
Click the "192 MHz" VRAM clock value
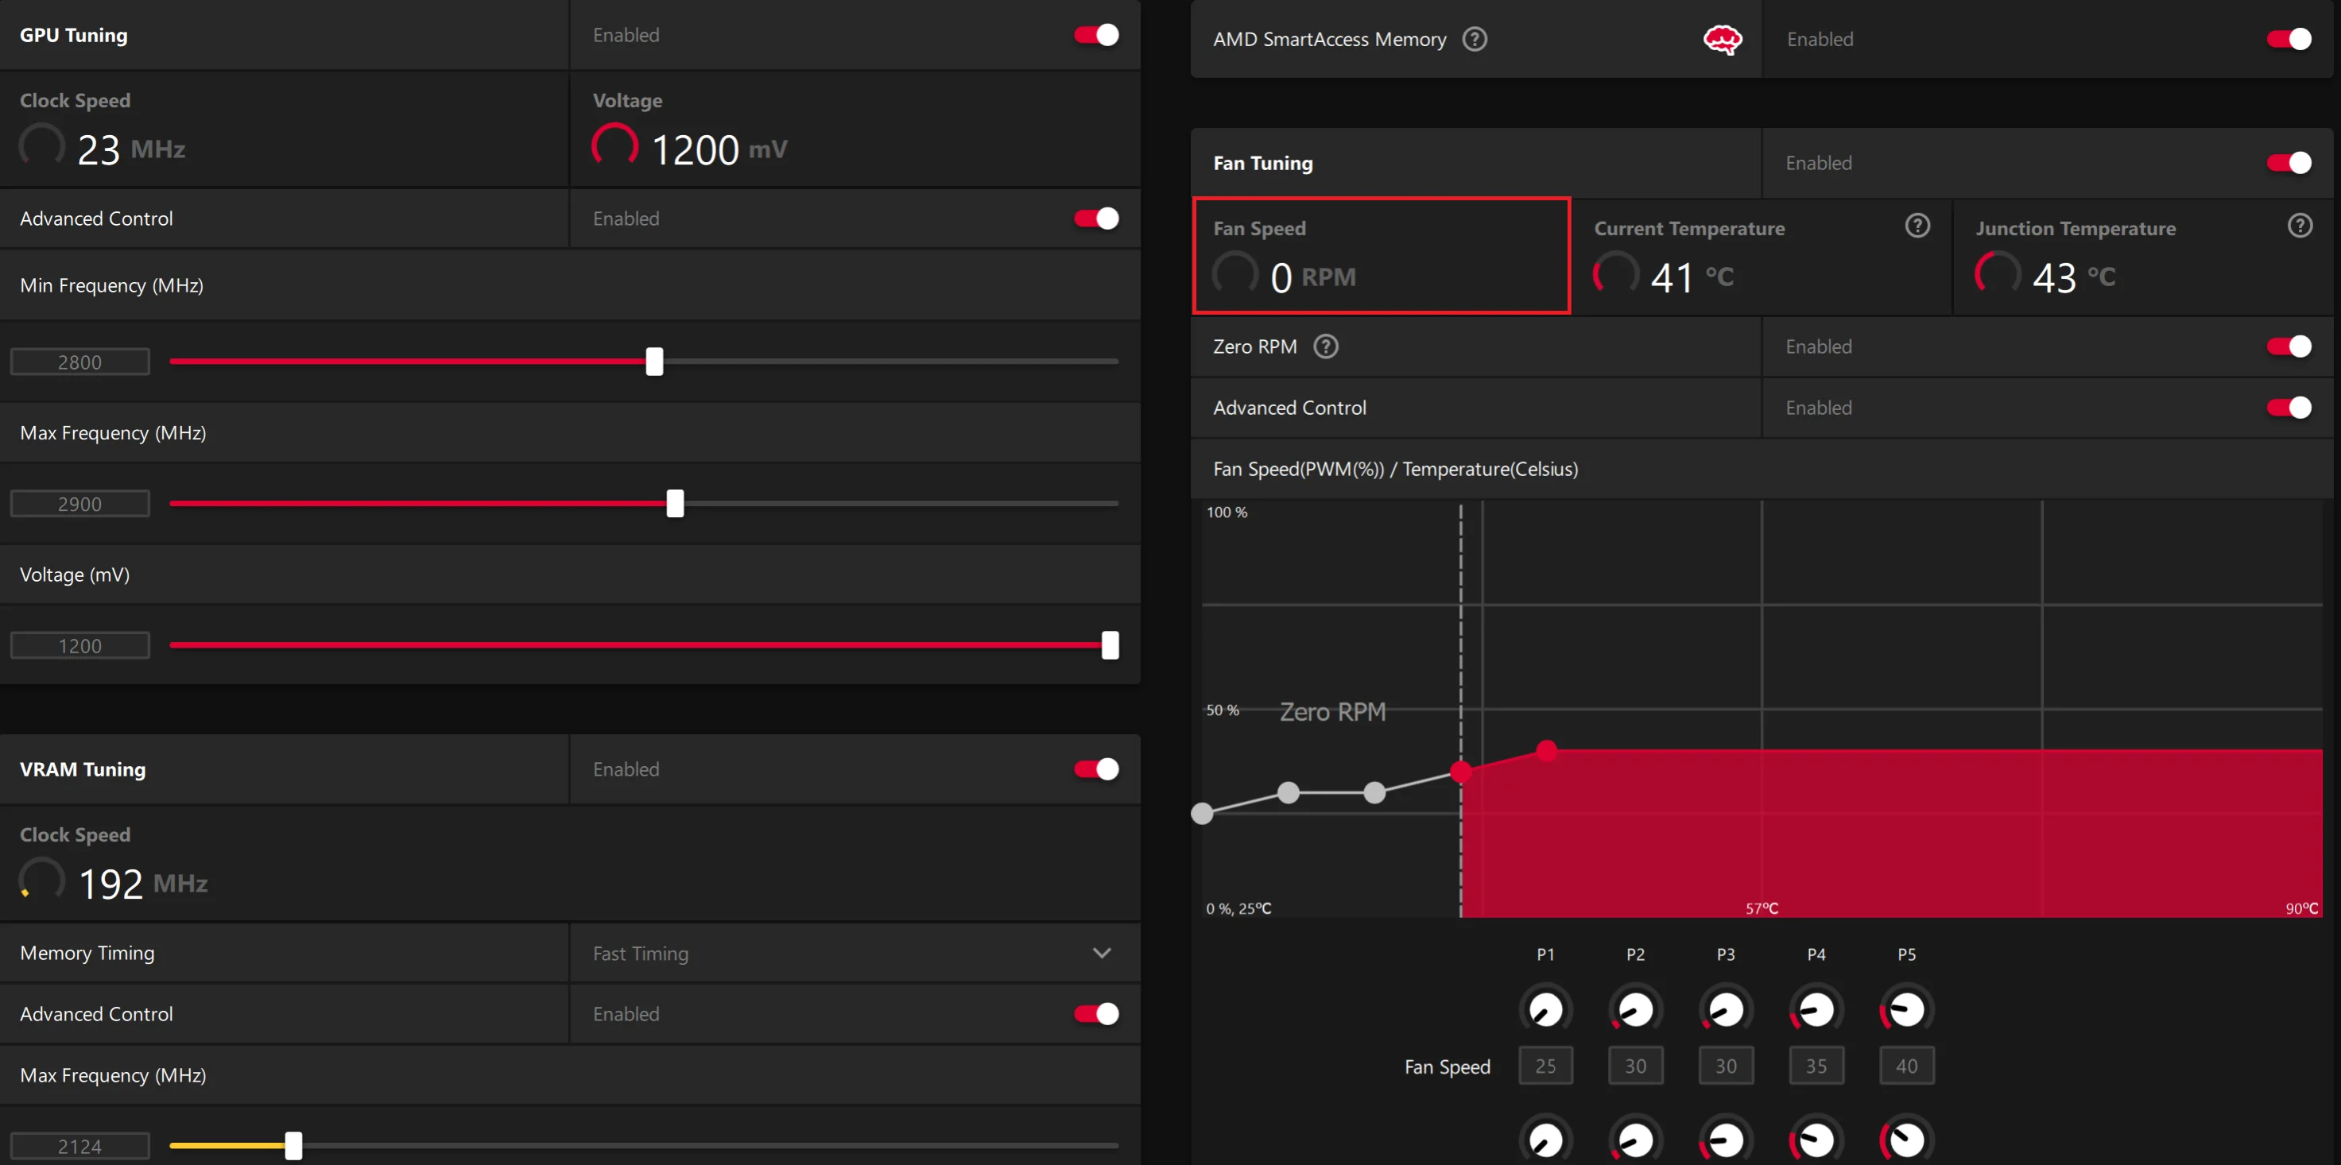[x=142, y=884]
